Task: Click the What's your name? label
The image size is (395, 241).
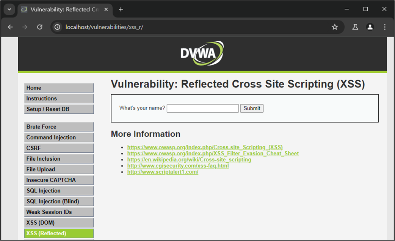Action: (x=142, y=108)
